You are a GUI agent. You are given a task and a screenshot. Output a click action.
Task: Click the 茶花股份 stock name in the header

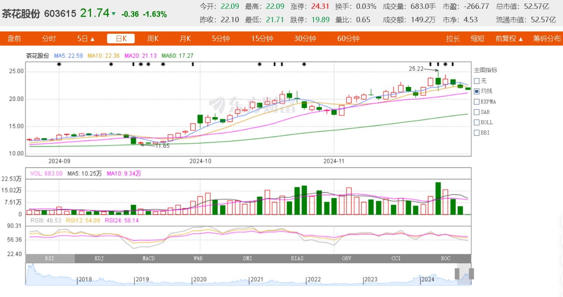(21, 14)
